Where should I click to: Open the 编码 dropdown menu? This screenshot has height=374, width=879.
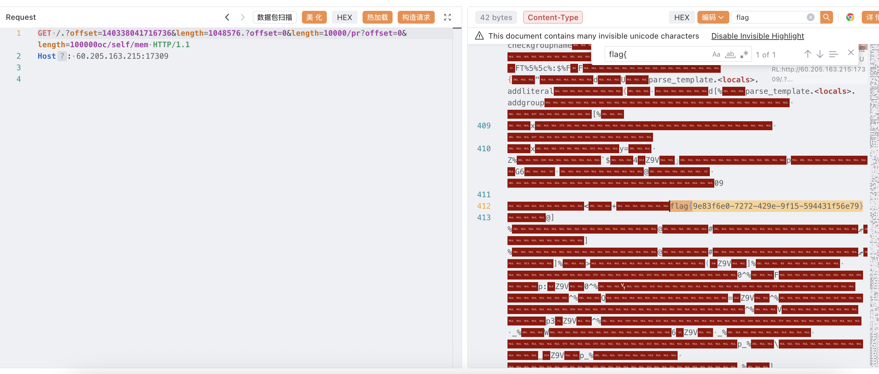713,18
